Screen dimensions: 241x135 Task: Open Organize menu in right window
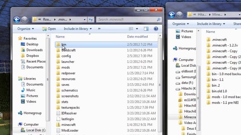pos(181,24)
